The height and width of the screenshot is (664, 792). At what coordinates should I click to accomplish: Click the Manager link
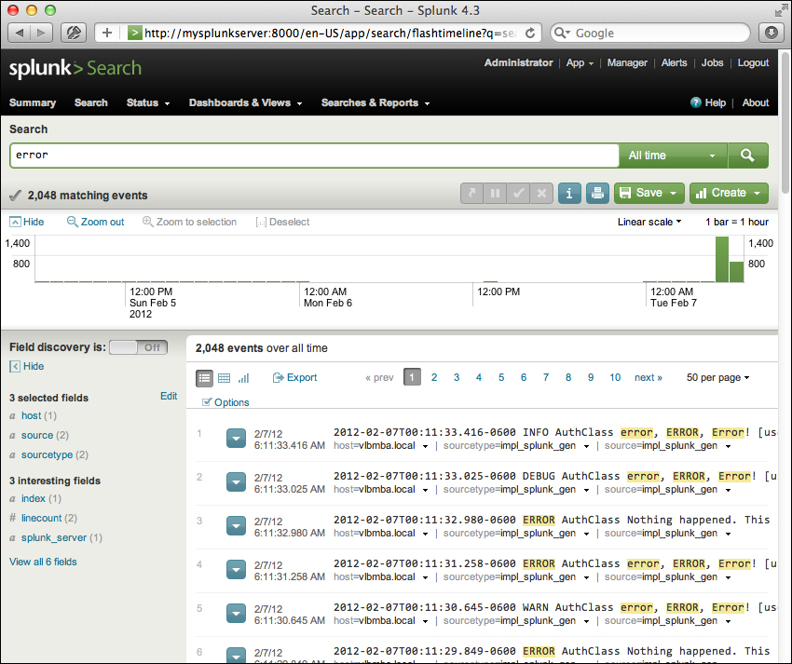[627, 62]
